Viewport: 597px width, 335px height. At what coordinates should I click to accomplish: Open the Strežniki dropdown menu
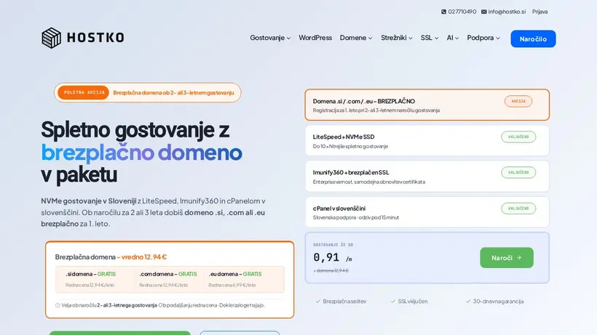coord(396,38)
